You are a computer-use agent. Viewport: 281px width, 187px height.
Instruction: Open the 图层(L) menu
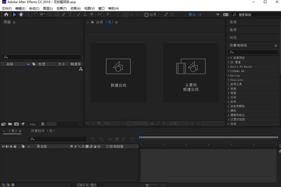[48, 8]
